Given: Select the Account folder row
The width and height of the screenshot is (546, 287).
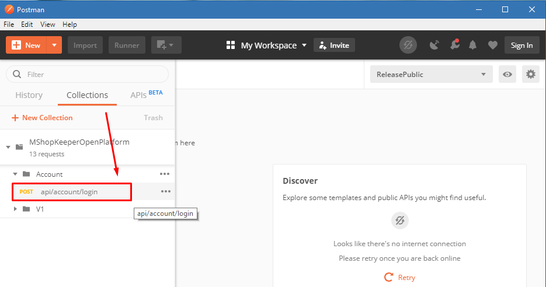Looking at the screenshot, I should [87, 174].
